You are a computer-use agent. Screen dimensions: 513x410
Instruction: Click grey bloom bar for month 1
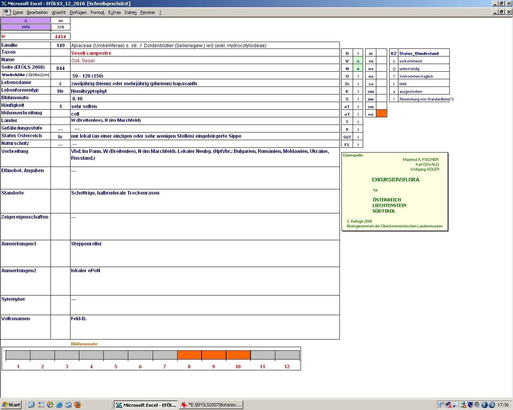(x=18, y=355)
